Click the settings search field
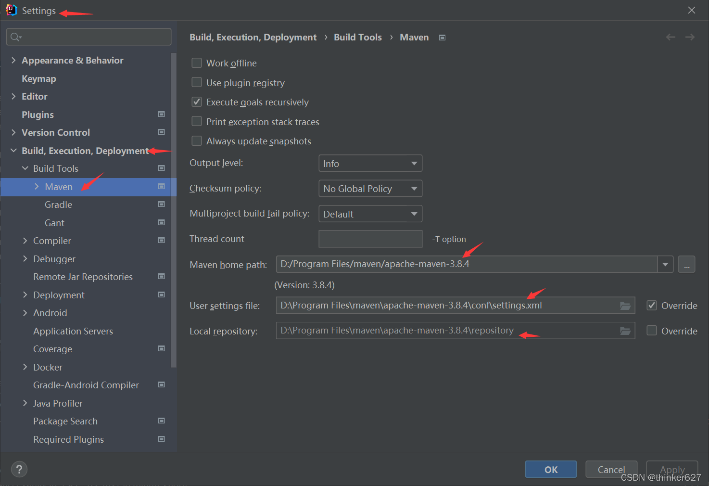The height and width of the screenshot is (486, 709). coord(89,37)
